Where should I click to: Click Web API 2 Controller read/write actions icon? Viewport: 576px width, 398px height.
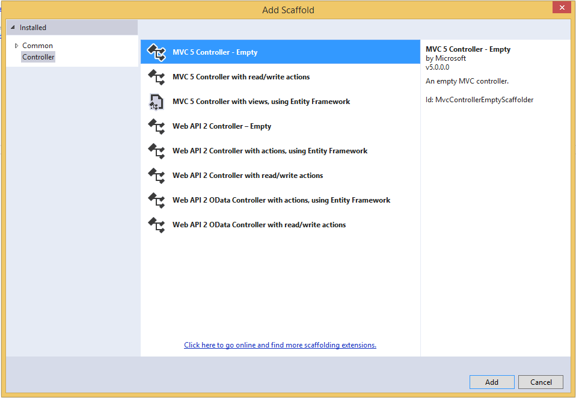(156, 176)
